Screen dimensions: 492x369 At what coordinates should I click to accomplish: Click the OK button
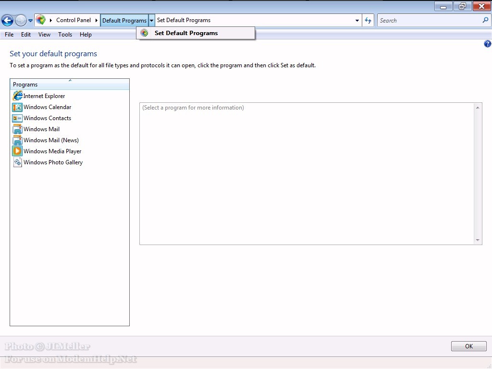pos(469,346)
